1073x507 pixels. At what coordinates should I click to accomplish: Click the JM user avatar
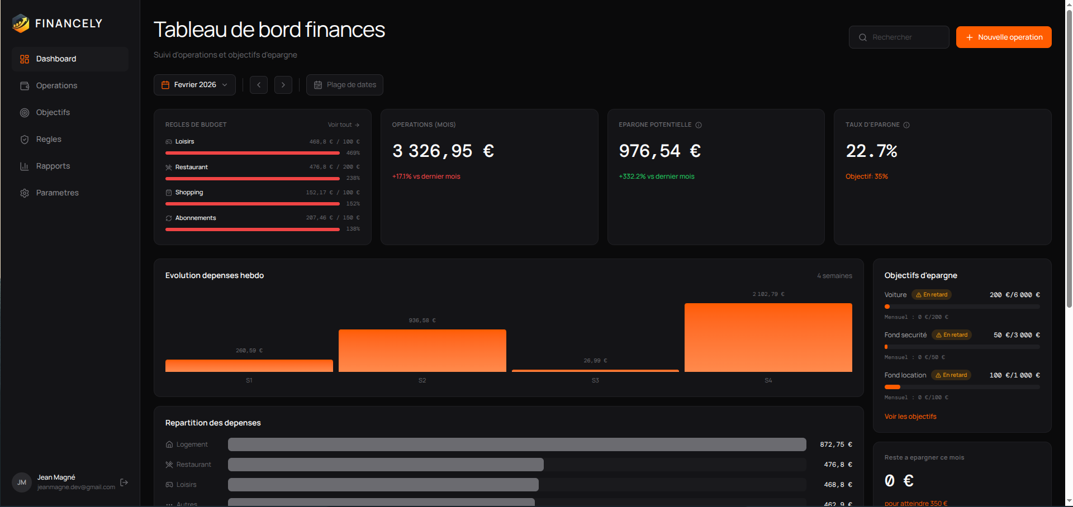(22, 482)
